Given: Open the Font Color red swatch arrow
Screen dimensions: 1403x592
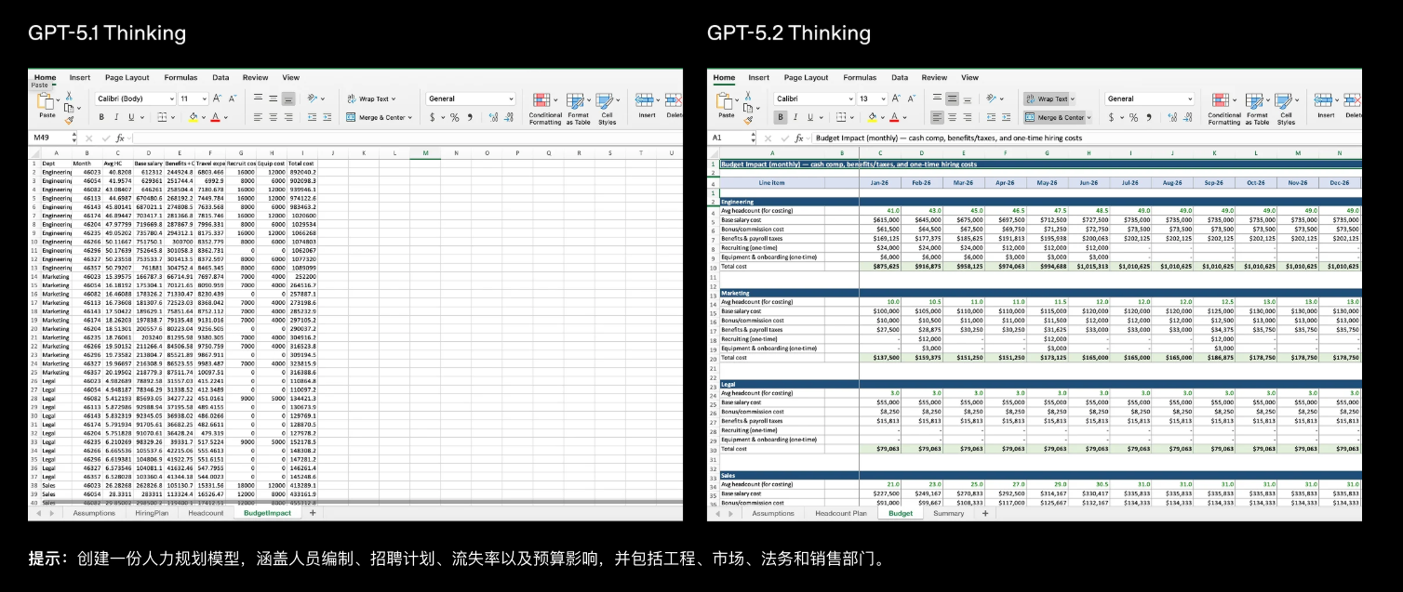Looking at the screenshot, I should 904,117.
